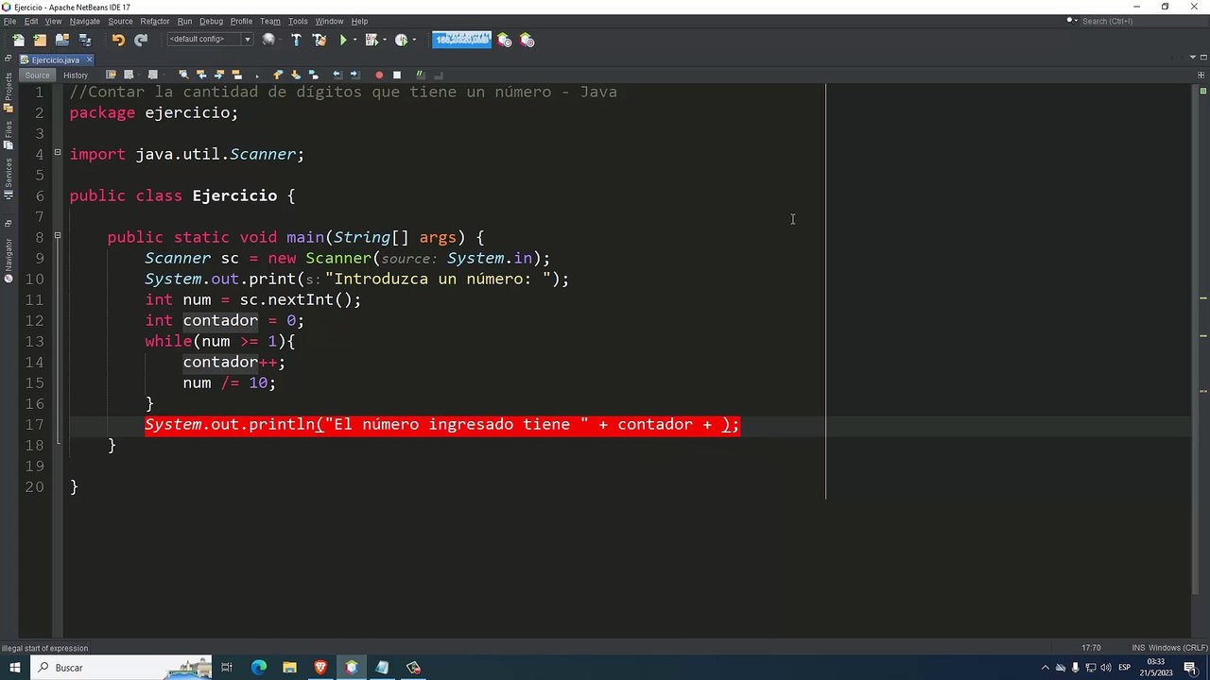
Task: Toggle Bookmark icon in editor toolbar
Action: pos(313,75)
